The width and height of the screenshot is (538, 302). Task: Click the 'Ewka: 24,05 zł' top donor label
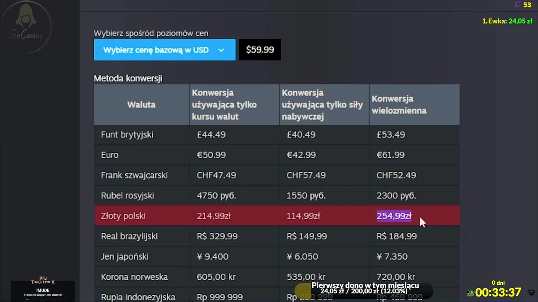[x=507, y=21]
